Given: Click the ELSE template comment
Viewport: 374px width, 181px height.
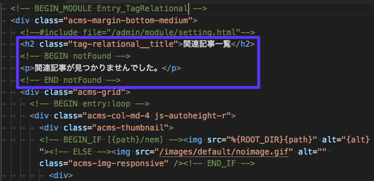Looking at the screenshot, I should (x=81, y=152).
